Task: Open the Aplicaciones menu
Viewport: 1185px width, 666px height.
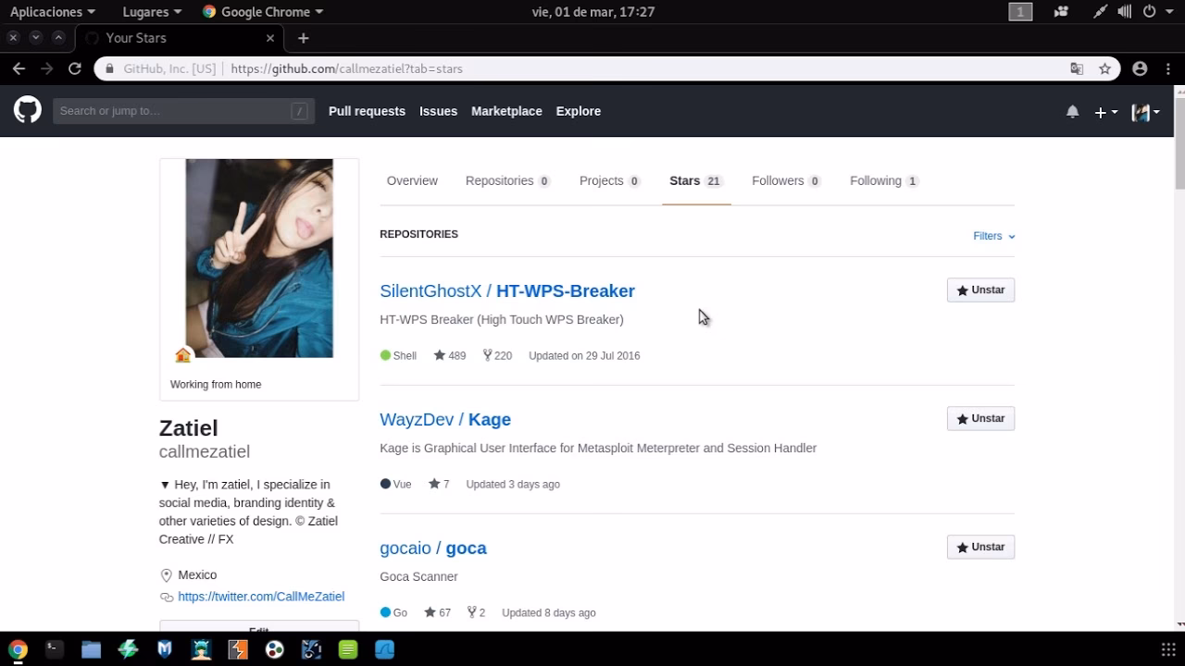Action: pyautogui.click(x=52, y=12)
